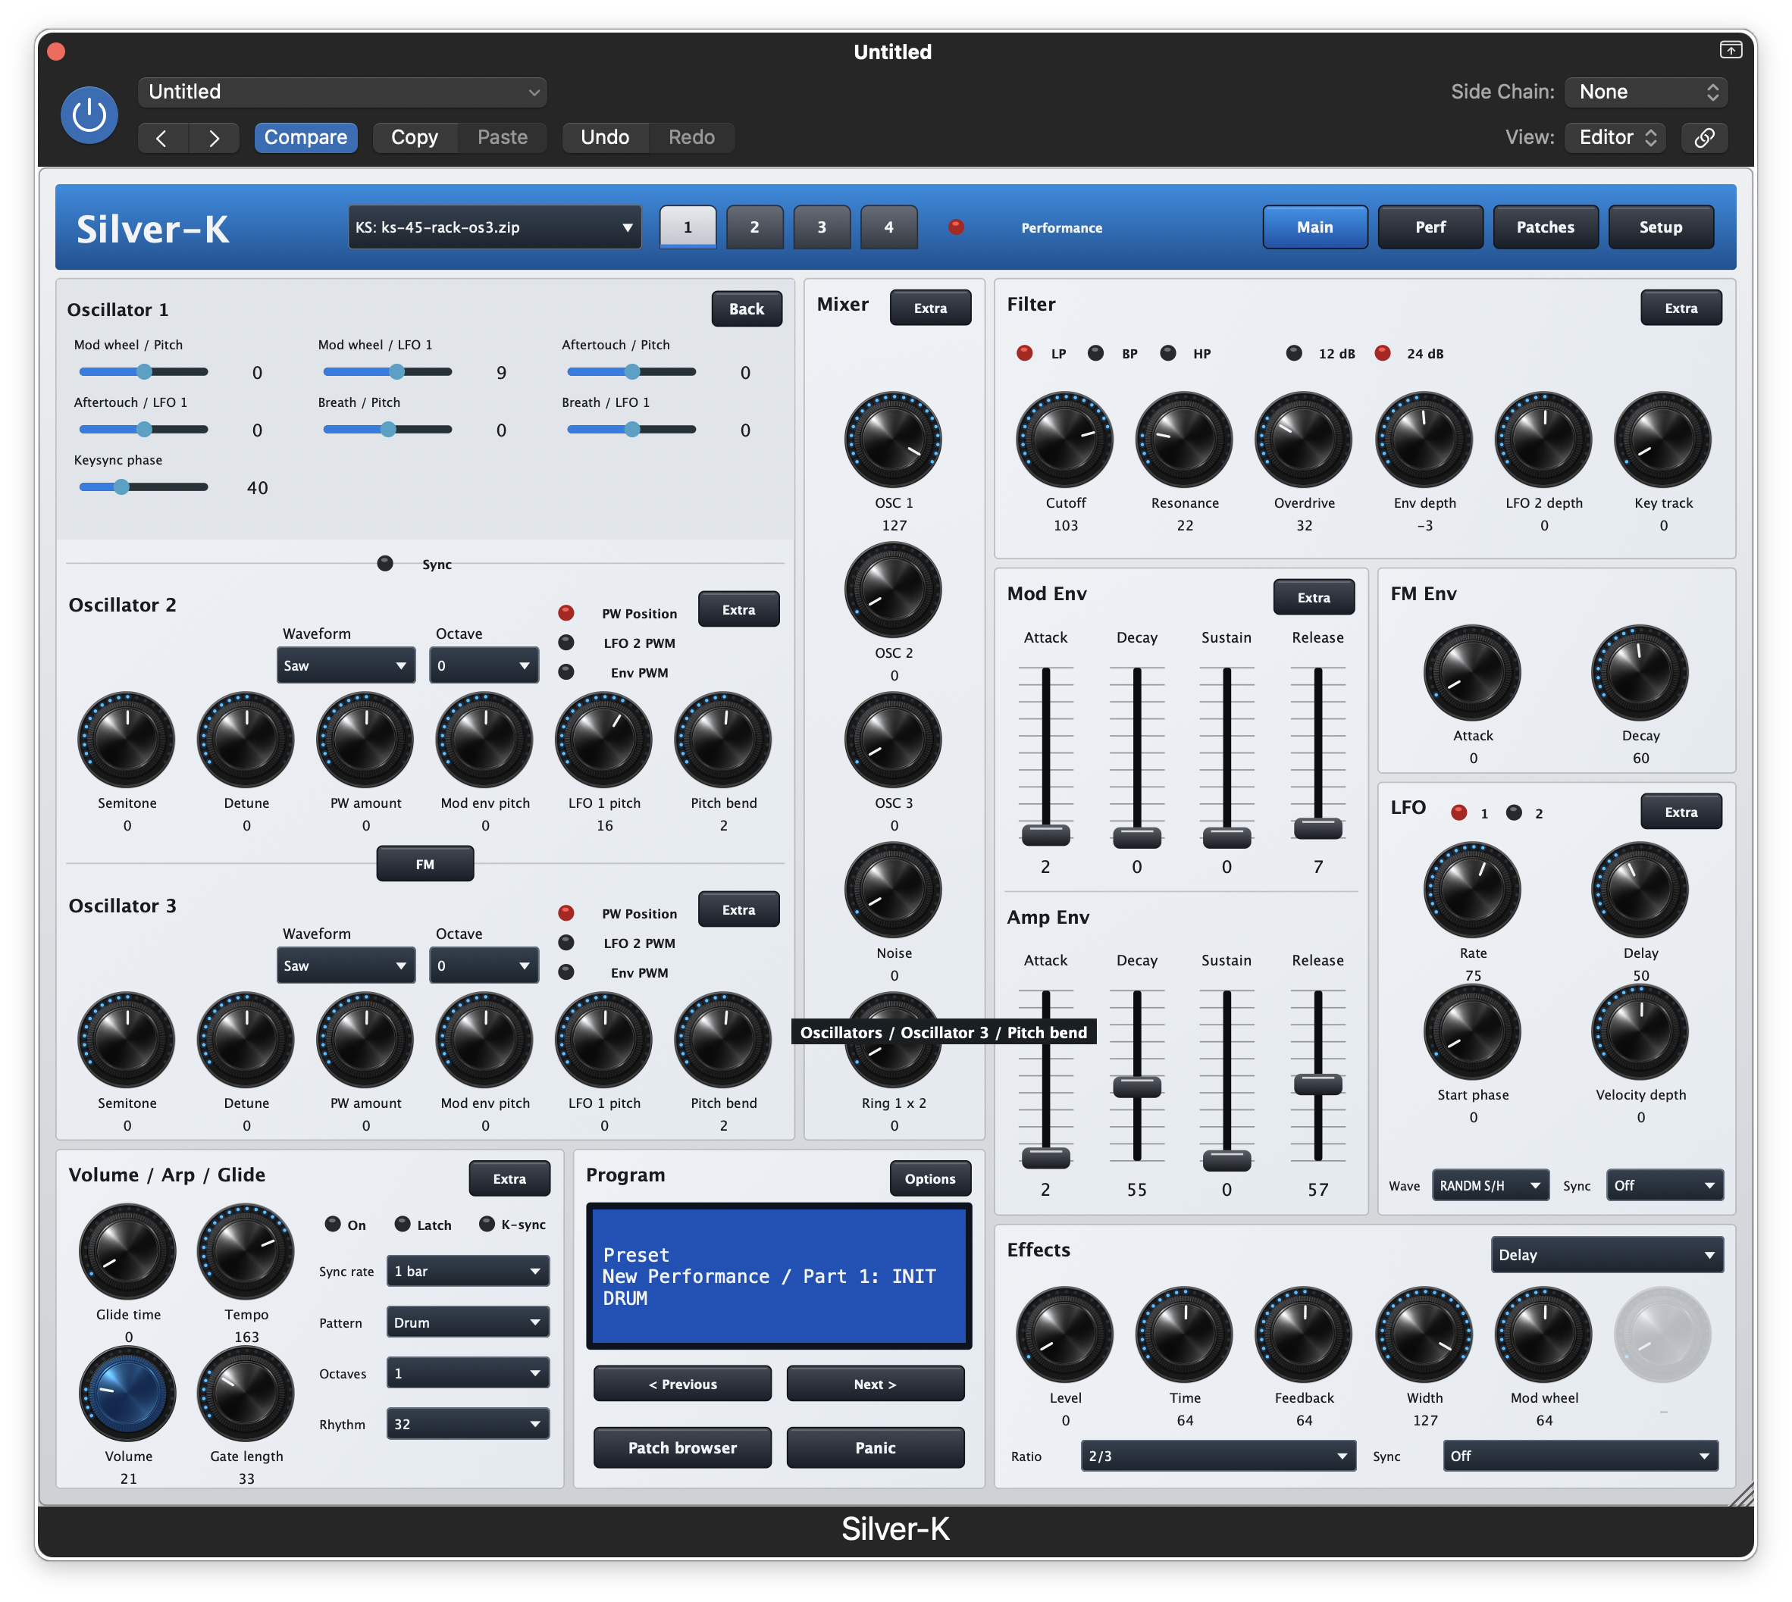Select the BP filter type

pyautogui.click(x=1095, y=353)
